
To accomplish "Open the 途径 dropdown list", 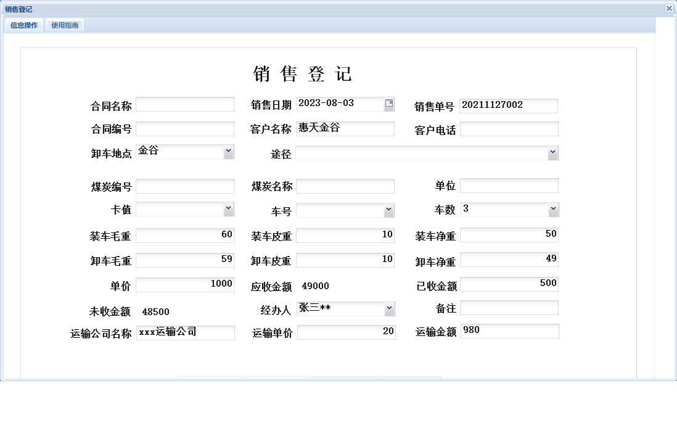I will (553, 152).
